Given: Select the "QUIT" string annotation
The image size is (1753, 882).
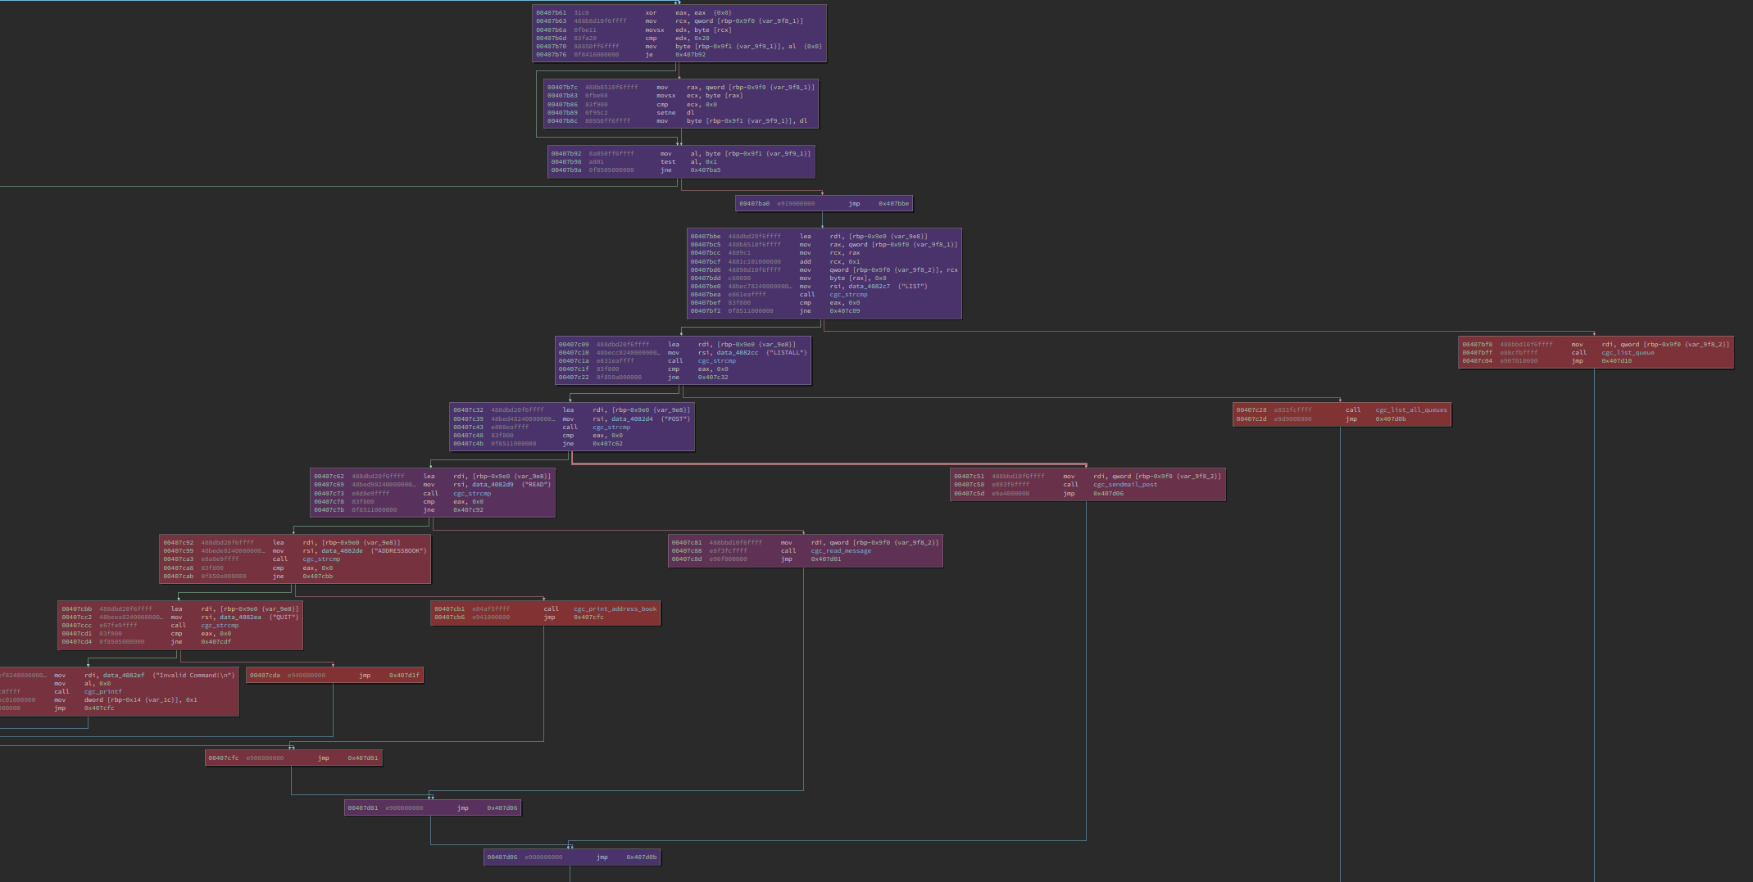Looking at the screenshot, I should coord(284,617).
